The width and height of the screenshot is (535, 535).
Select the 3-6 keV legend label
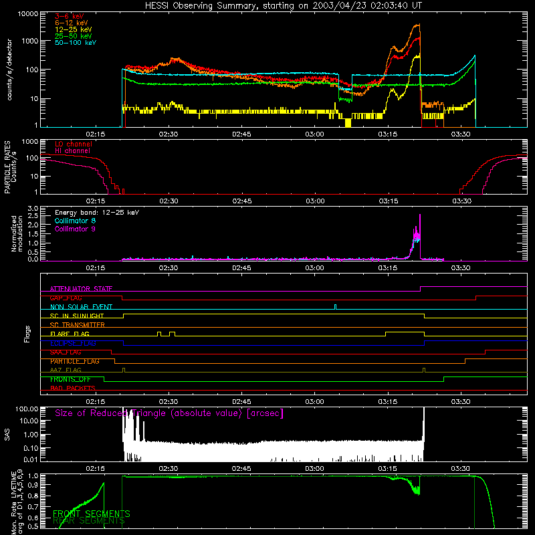click(69, 16)
